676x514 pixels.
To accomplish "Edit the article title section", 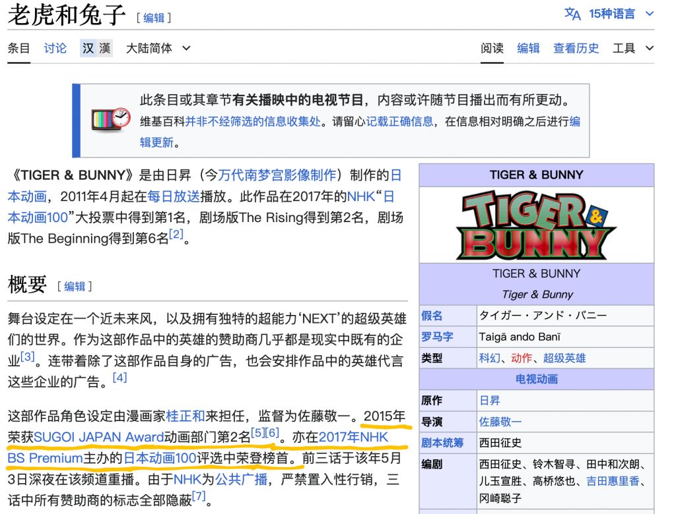I will pos(156,18).
